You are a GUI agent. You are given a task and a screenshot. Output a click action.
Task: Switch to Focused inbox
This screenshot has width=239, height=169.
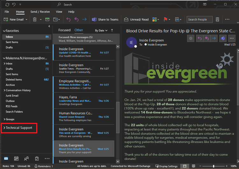(64, 30)
